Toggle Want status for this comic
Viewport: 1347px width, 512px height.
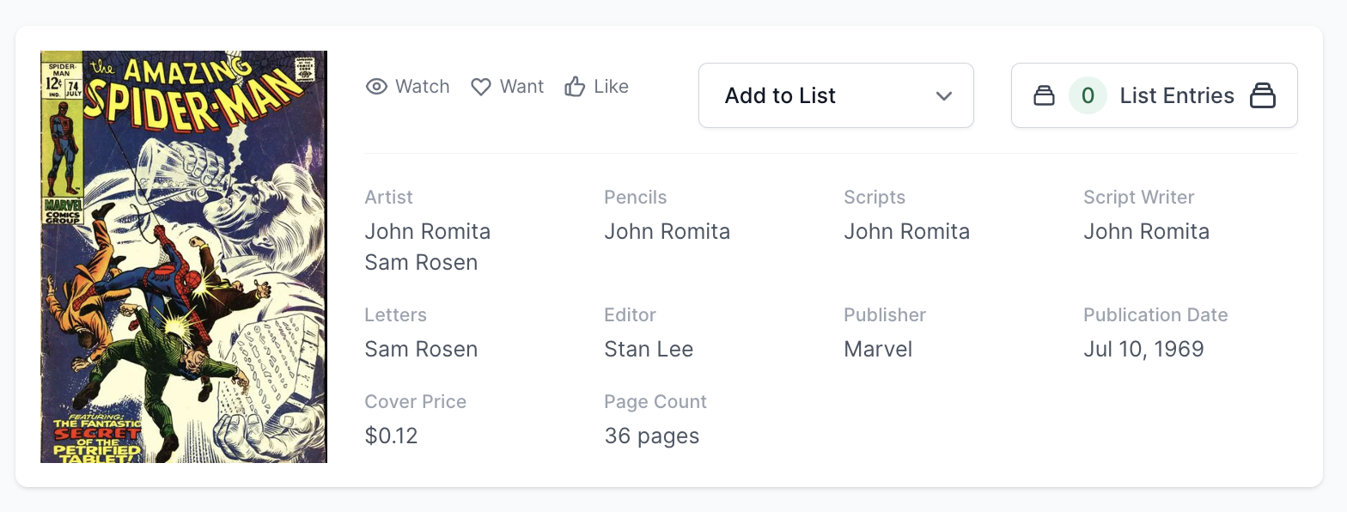pyautogui.click(x=508, y=87)
